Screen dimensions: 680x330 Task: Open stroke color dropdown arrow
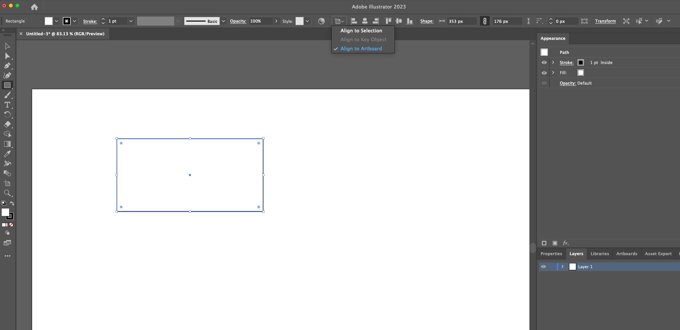tap(75, 21)
